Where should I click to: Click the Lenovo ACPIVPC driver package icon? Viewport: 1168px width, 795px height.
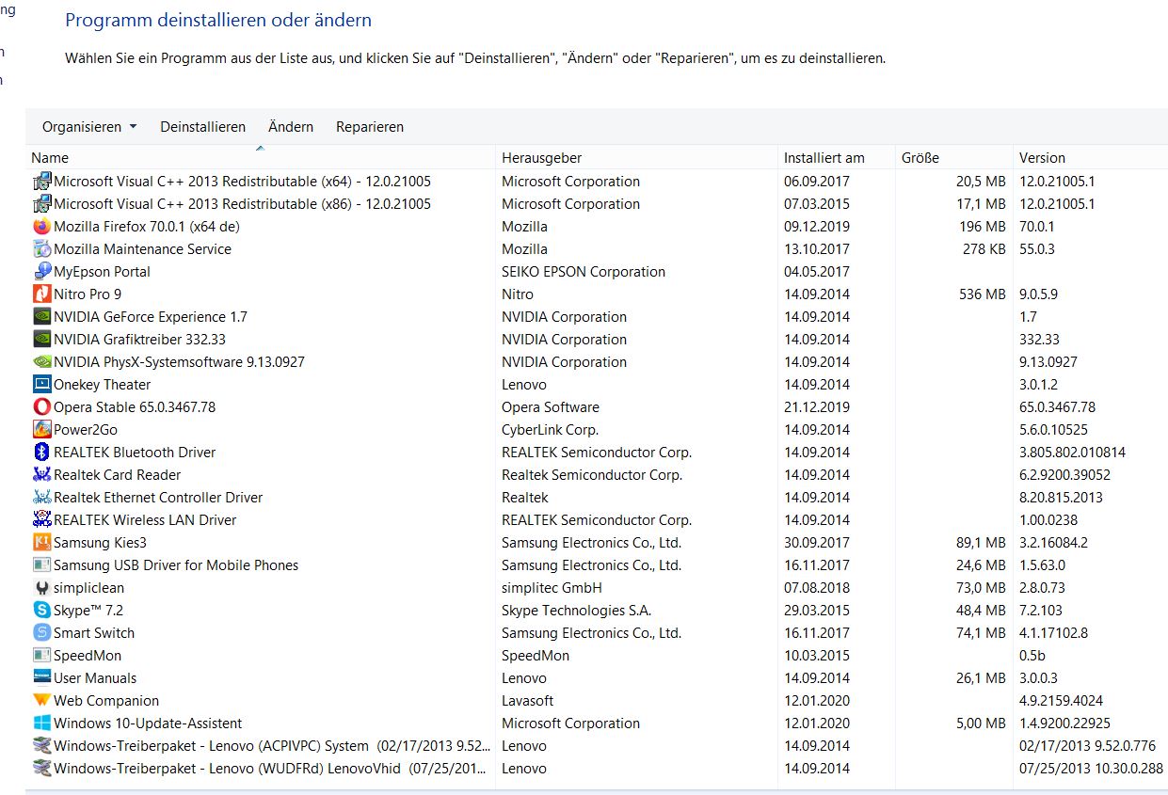pos(41,745)
